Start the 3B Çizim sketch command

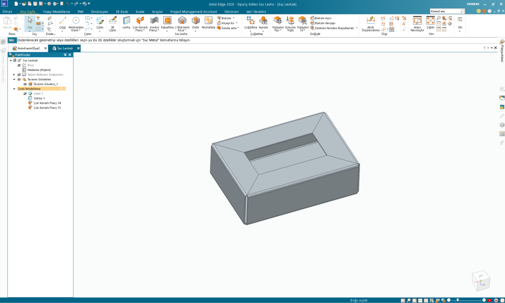point(112,22)
